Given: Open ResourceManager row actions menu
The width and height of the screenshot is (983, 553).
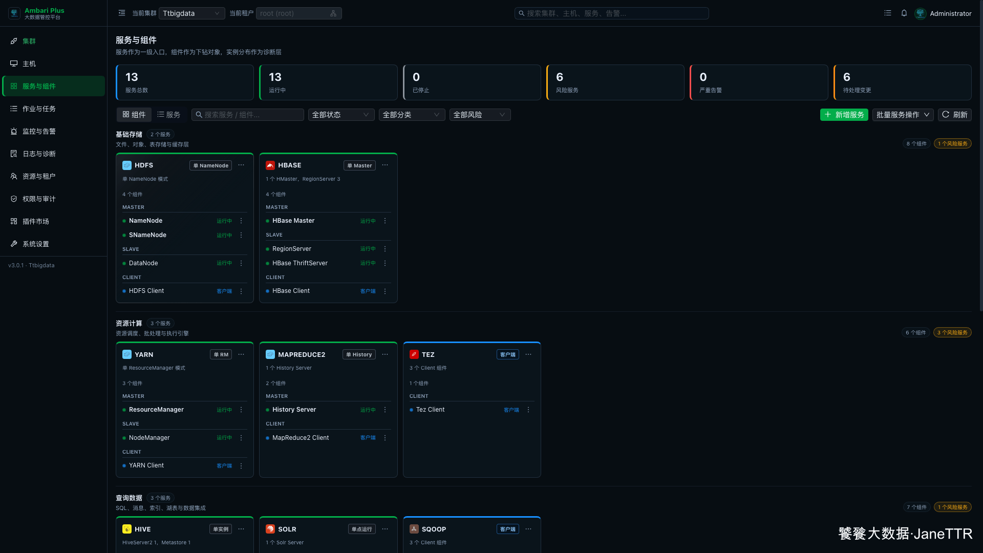Looking at the screenshot, I should point(241,410).
